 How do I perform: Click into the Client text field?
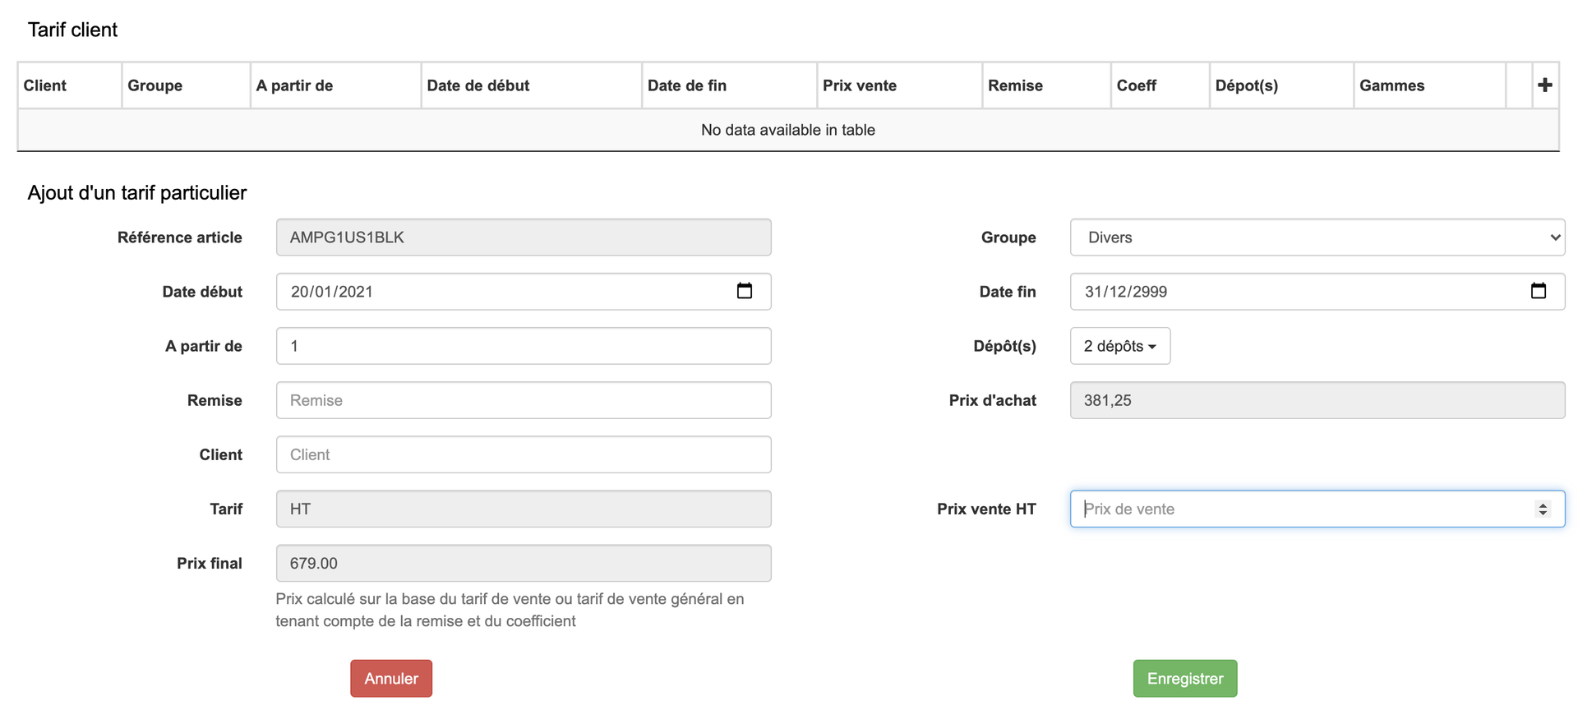(523, 454)
